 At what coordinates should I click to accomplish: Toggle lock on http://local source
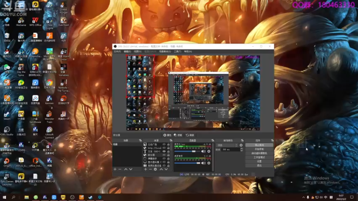click(168, 148)
